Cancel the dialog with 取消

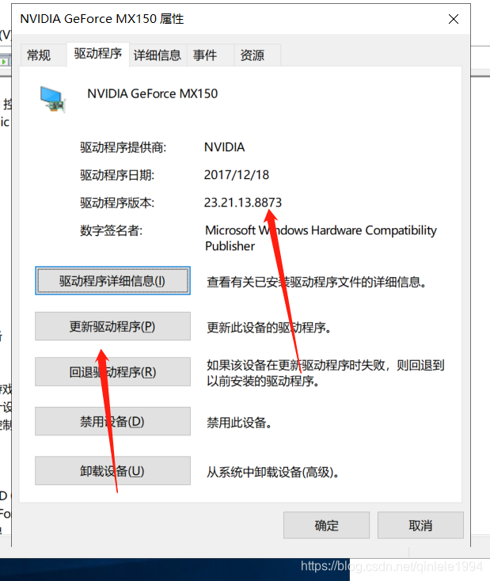pos(420,525)
